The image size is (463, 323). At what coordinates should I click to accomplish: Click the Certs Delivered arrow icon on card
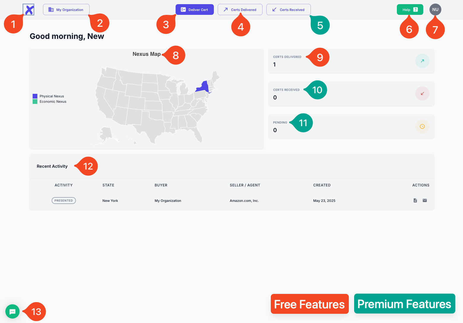(x=422, y=61)
